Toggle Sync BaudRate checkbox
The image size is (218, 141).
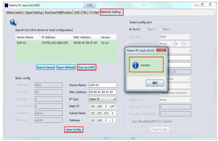pyautogui.click(x=130, y=122)
